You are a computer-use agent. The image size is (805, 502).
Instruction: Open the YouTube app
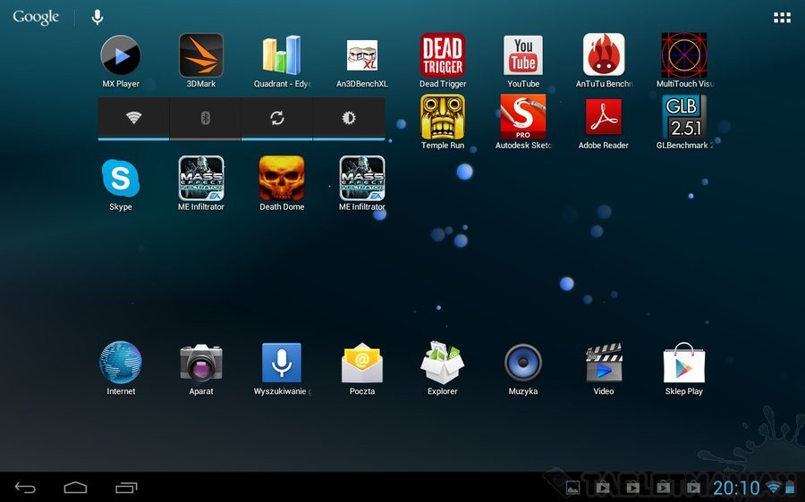tap(523, 55)
